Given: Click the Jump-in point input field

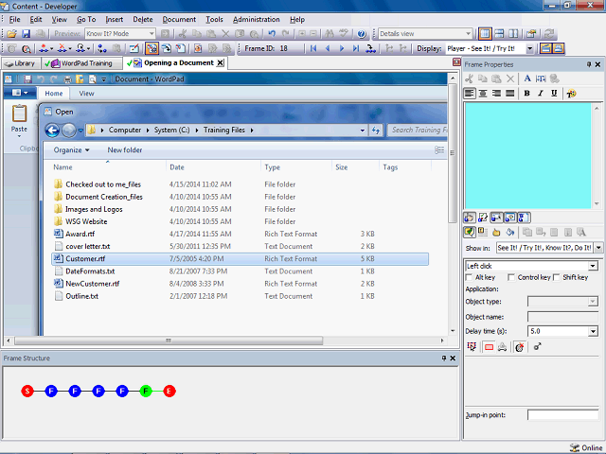Looking at the screenshot, I should click(562, 415).
